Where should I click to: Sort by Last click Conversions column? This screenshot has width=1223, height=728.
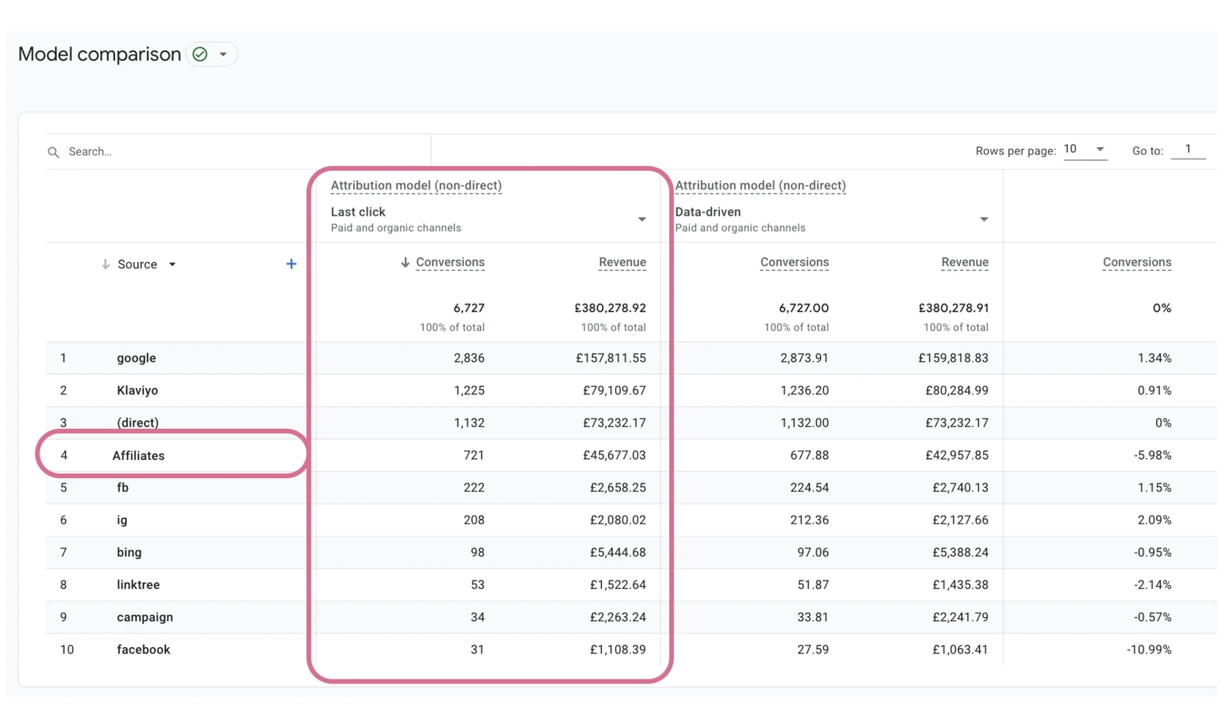click(x=450, y=262)
